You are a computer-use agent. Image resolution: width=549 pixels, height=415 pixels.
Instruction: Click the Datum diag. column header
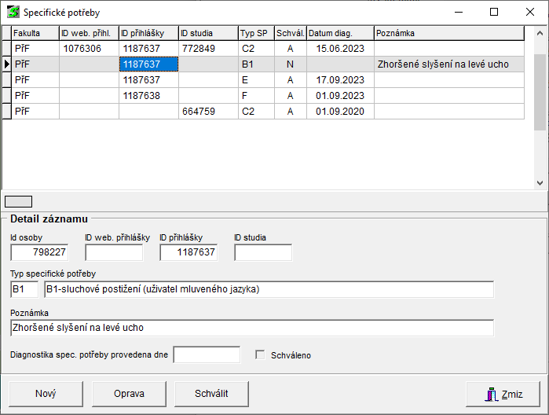(339, 33)
